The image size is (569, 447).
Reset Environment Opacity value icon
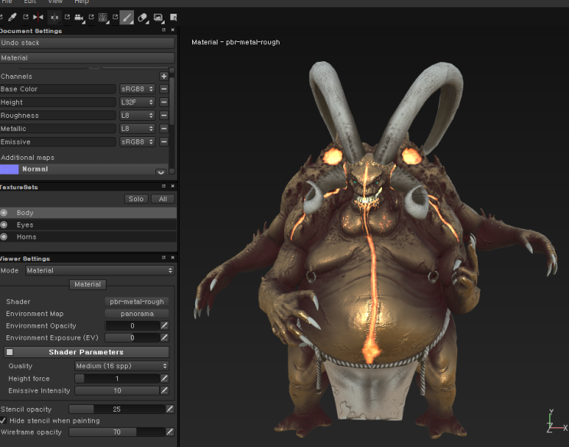[165, 326]
